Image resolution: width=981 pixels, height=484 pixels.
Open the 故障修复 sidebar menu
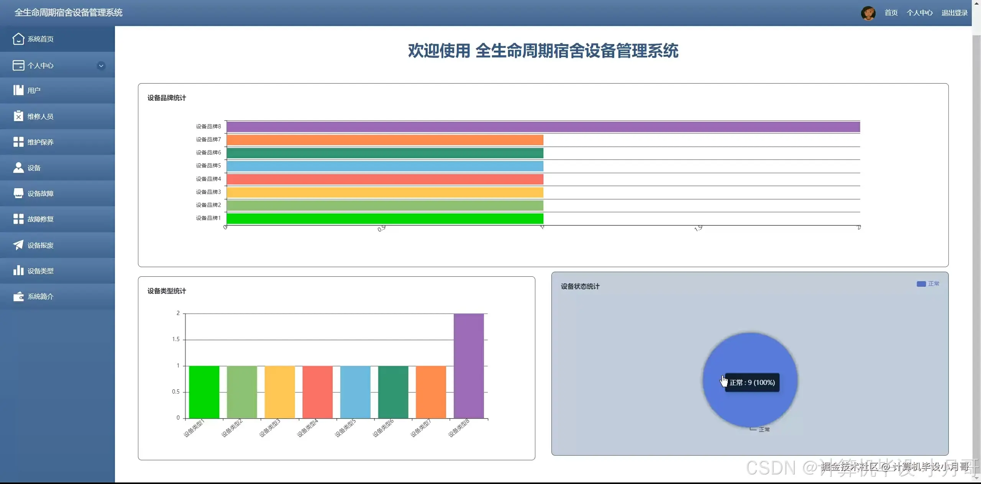[x=40, y=219]
